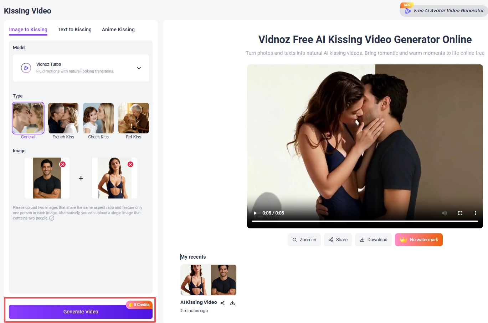Expand the Vidnoz Turbo model dropdown
488x323 pixels.
pos(139,68)
